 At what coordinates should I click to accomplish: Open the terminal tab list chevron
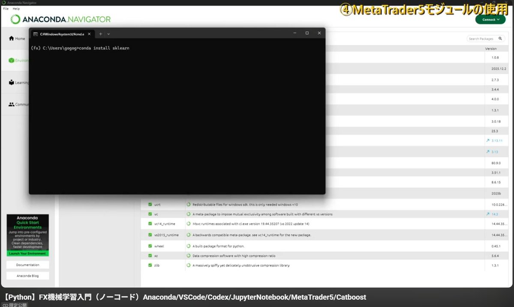108,34
